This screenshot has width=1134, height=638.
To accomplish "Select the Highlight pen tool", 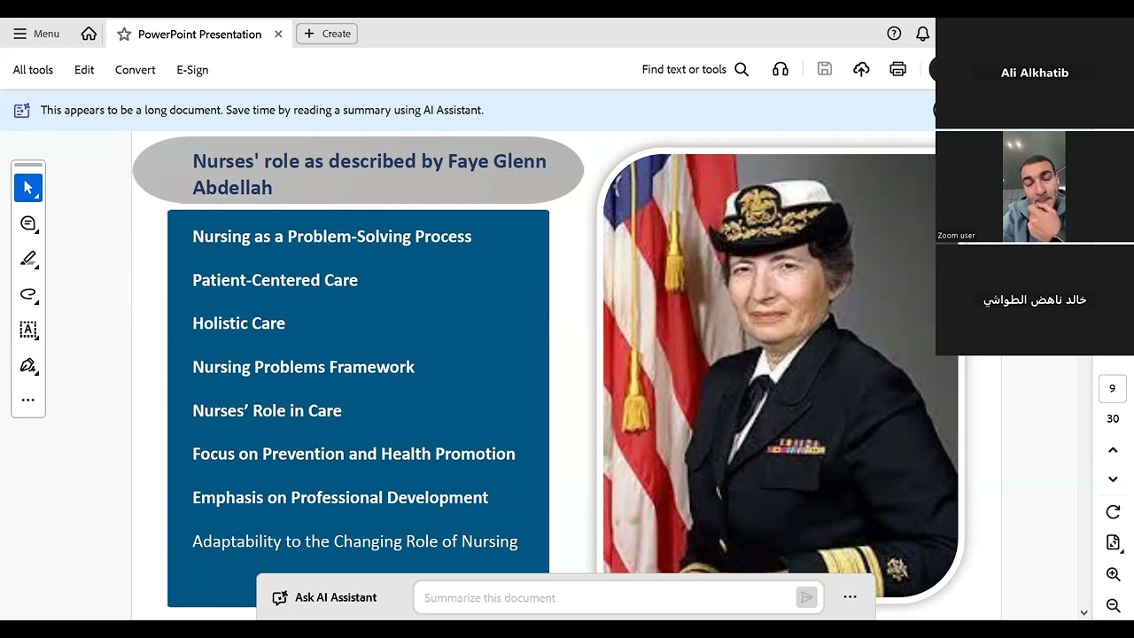I will pyautogui.click(x=28, y=259).
